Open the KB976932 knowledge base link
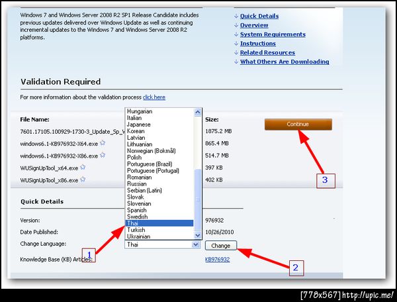Screen dimensions: 397x302 click(x=218, y=259)
